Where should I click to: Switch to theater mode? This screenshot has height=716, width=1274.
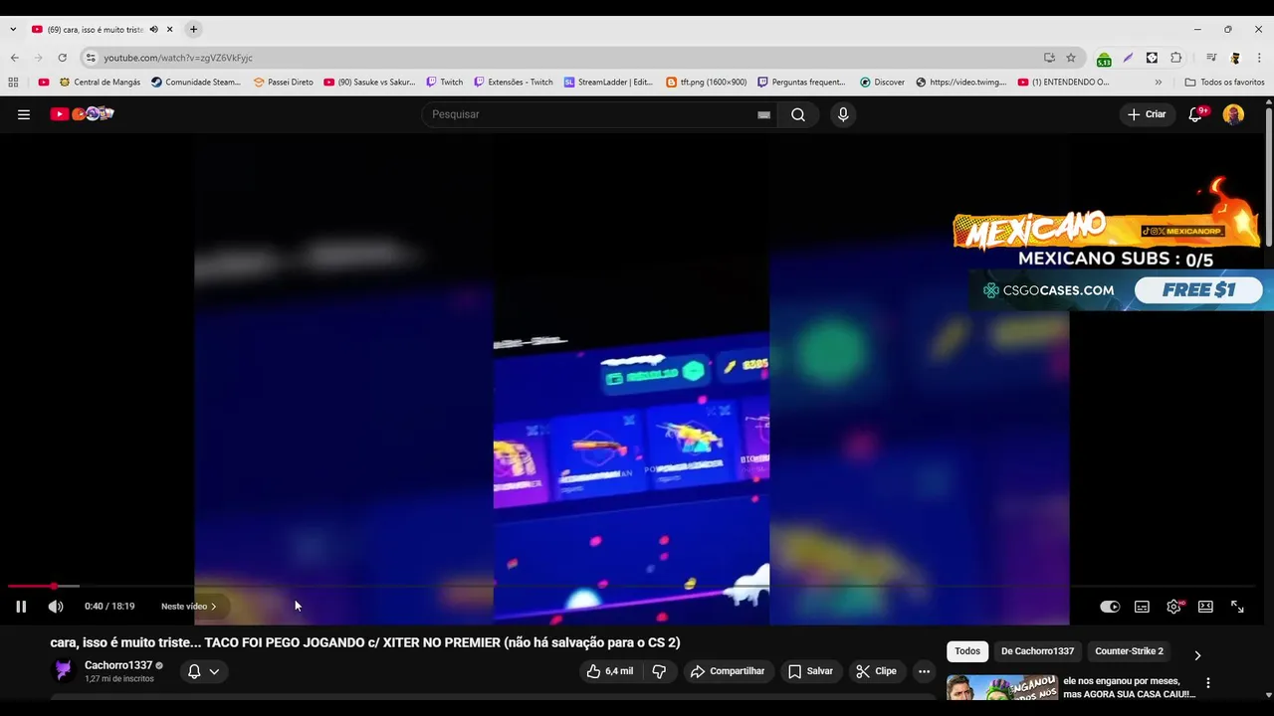(x=1205, y=607)
